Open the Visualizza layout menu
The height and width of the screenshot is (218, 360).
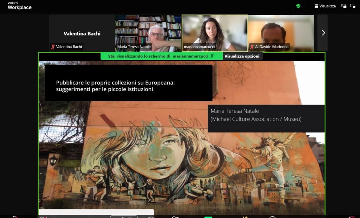coord(325,6)
